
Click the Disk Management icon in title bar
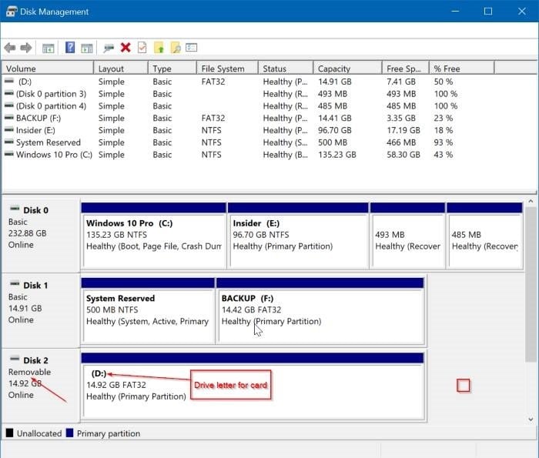point(12,12)
